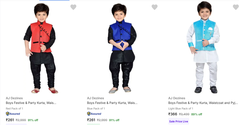Viewport: 239px width, 125px height.
Task: Toggle wishlist heart on blue waistcoat set
Action: pyautogui.click(x=155, y=7)
